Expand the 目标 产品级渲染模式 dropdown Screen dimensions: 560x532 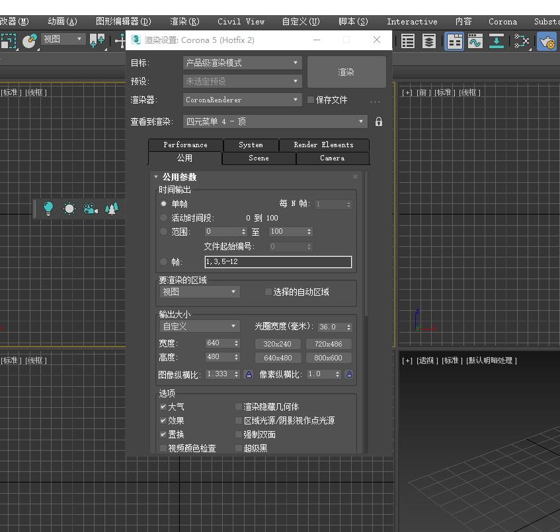point(242,63)
